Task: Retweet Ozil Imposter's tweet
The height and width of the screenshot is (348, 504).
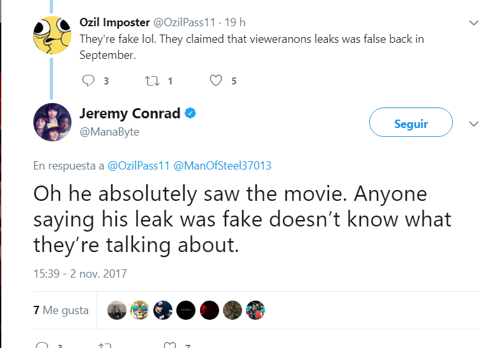Action: [152, 81]
